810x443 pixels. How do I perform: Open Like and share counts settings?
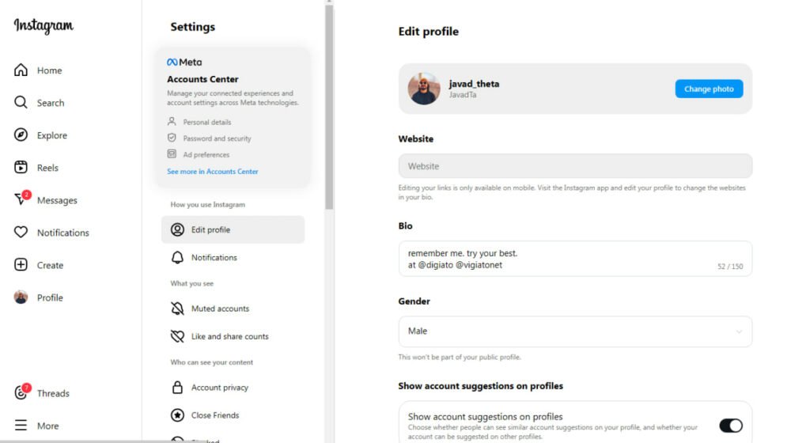point(229,336)
